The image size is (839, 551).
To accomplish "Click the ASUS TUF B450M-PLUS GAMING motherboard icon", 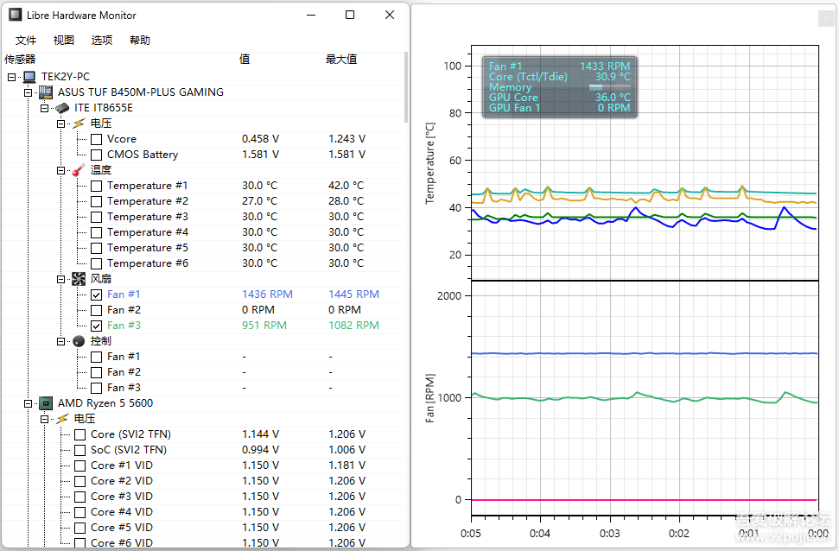I will 44,92.
